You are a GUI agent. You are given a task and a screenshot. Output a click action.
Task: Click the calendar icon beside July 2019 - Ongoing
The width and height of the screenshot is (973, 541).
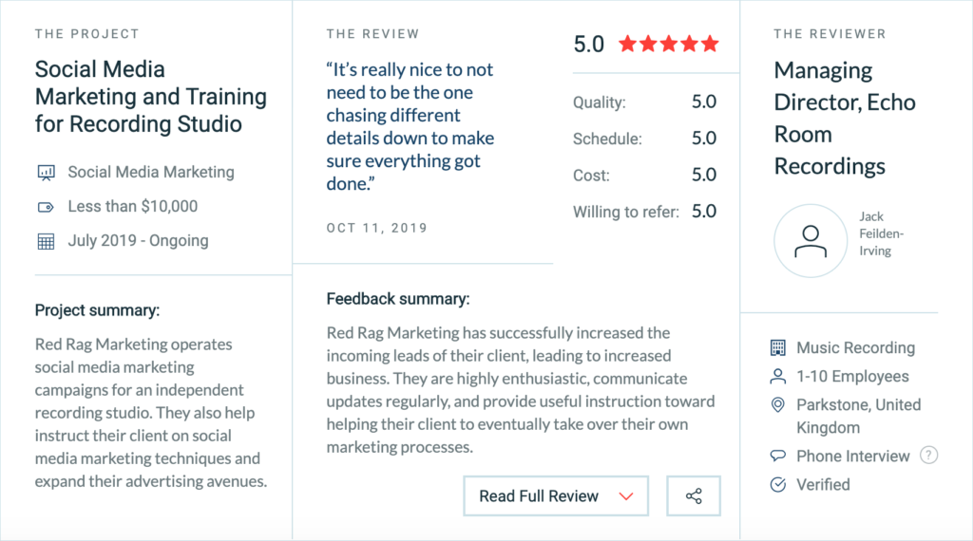tap(46, 241)
